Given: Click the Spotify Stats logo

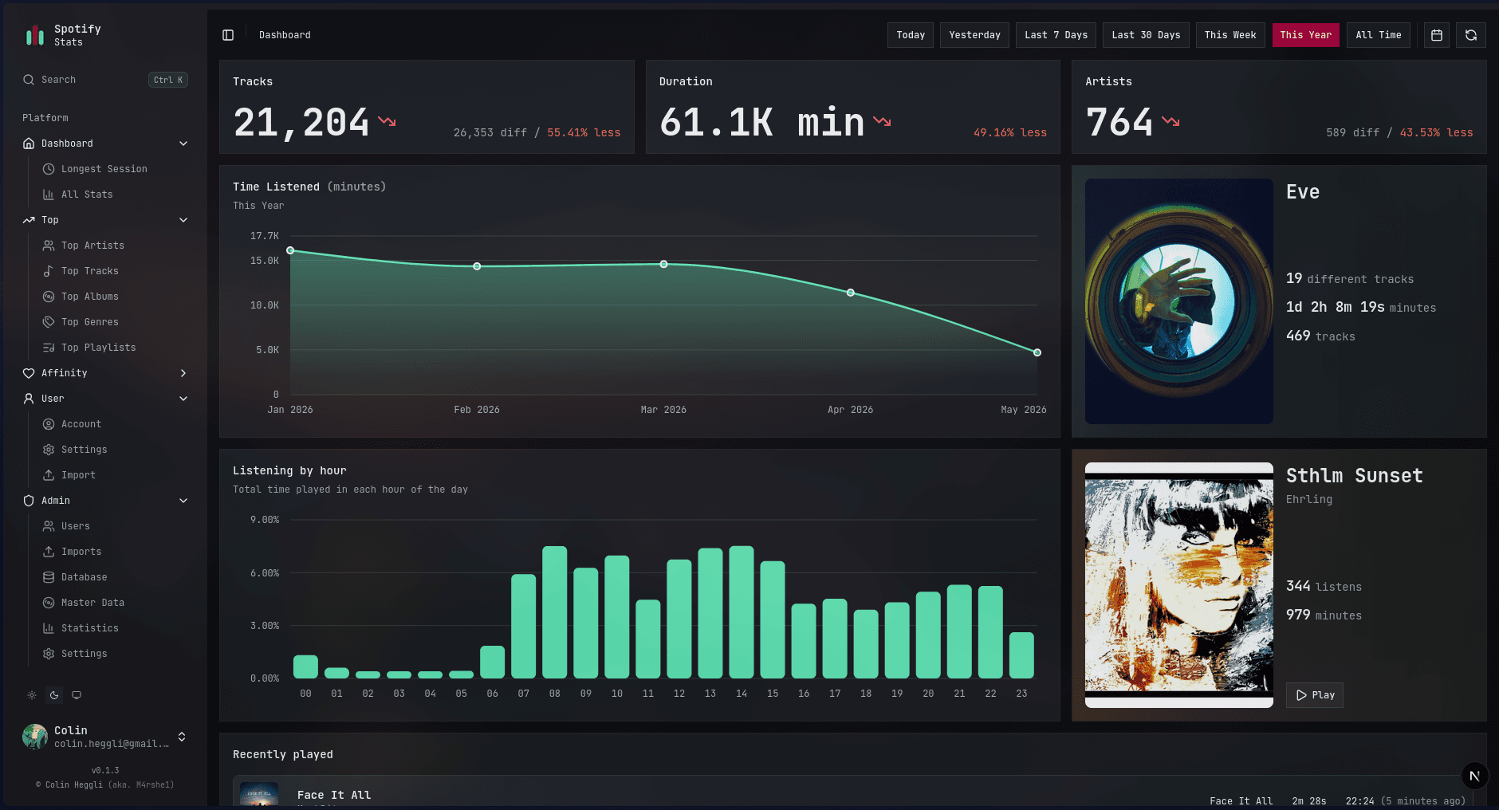Looking at the screenshot, I should click(35, 35).
